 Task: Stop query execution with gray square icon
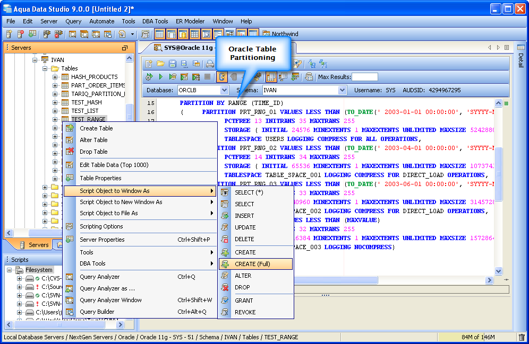click(208, 77)
